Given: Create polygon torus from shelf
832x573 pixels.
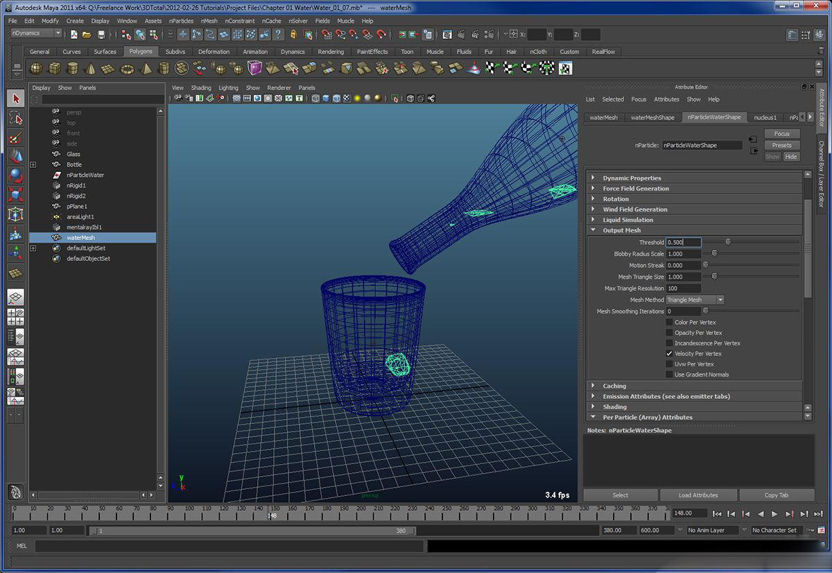Looking at the screenshot, I should (x=127, y=68).
